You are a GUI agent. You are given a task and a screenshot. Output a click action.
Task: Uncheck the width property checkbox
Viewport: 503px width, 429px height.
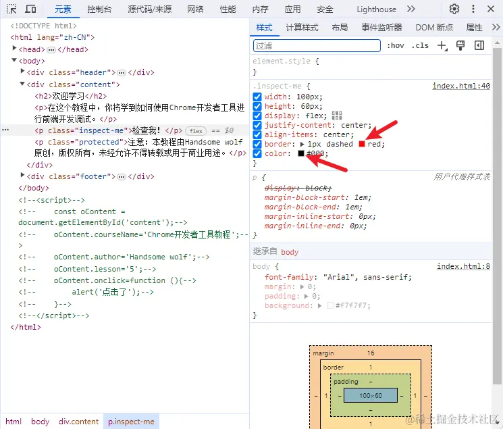[257, 97]
